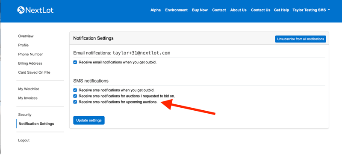This screenshot has height=155, width=342.
Task: Go to Buy Now page
Action: click(x=200, y=10)
